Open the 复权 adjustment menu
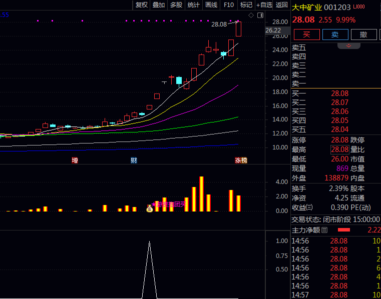Viewport: 381px width, 299px height. [x=142, y=5]
